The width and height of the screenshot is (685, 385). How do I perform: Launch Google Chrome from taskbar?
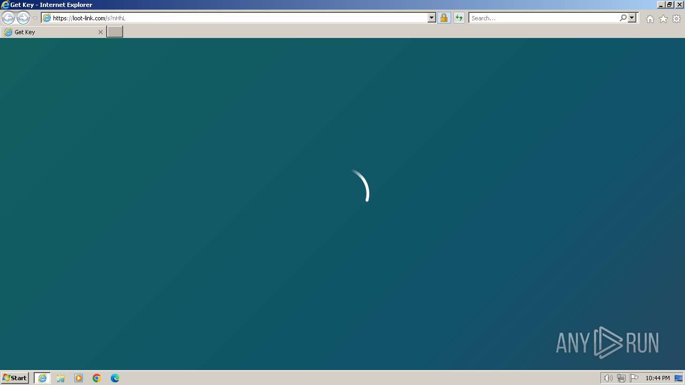click(x=97, y=378)
